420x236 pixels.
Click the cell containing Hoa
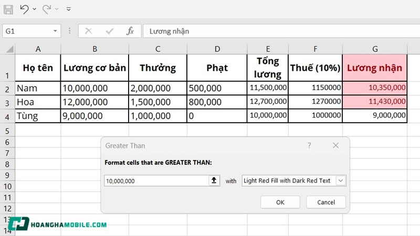click(x=38, y=102)
